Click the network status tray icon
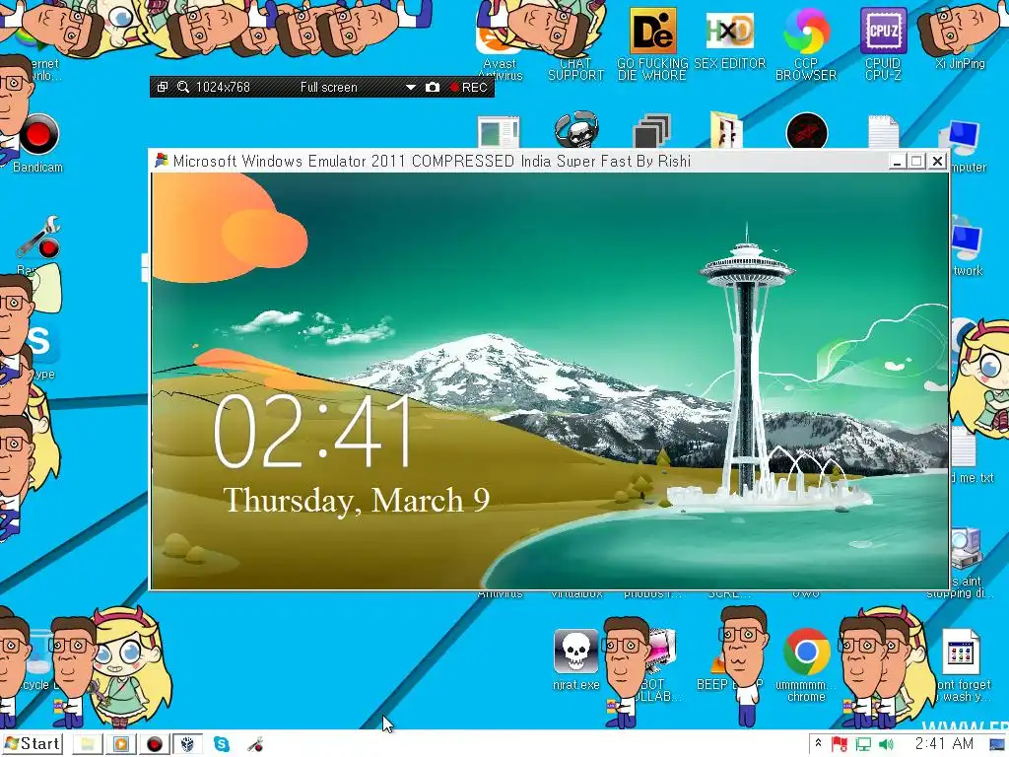 863,745
